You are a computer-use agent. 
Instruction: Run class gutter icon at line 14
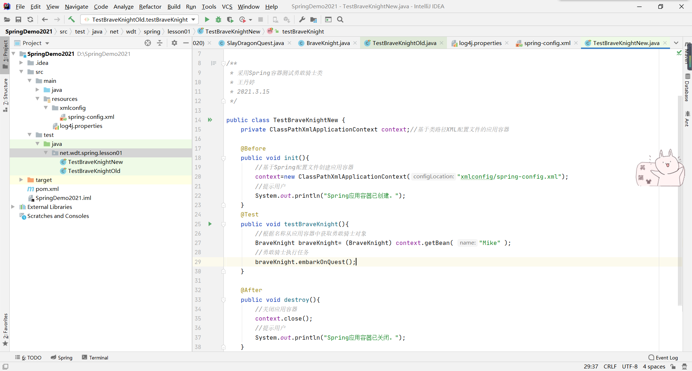pyautogui.click(x=210, y=120)
